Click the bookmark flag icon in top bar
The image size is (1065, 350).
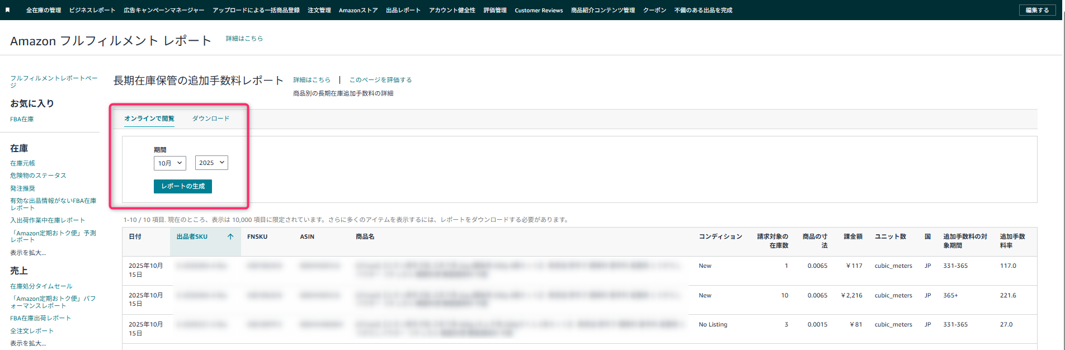(x=7, y=10)
